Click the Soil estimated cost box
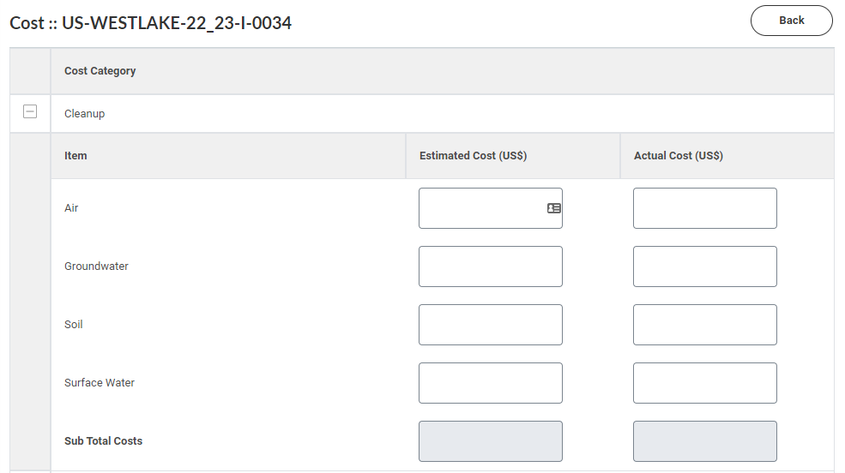Image resolution: width=845 pixels, height=473 pixels. click(x=491, y=325)
